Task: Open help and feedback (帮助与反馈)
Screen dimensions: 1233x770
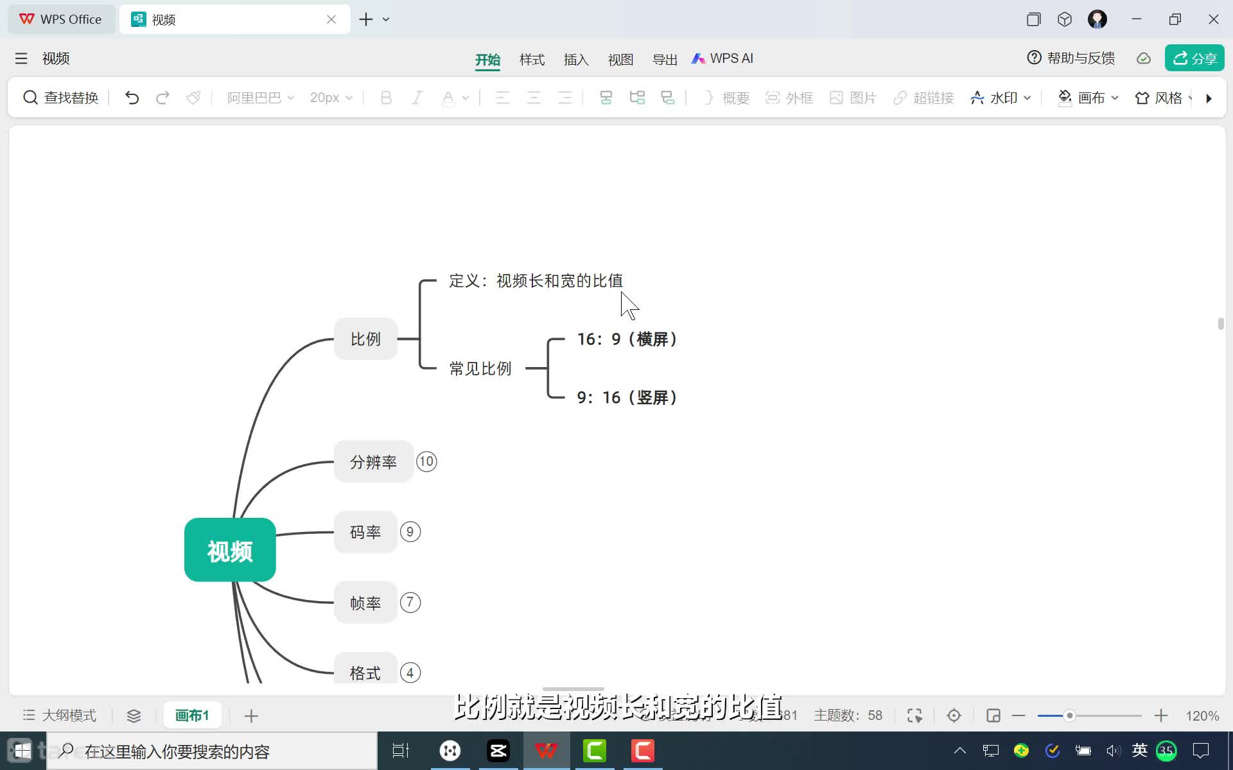Action: pos(1071,58)
